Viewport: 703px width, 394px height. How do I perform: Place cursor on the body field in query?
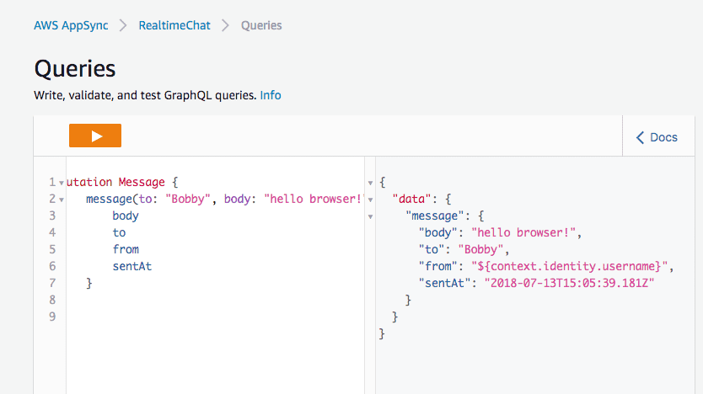tap(126, 216)
